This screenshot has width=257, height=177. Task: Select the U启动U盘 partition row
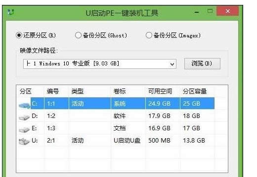(116, 141)
